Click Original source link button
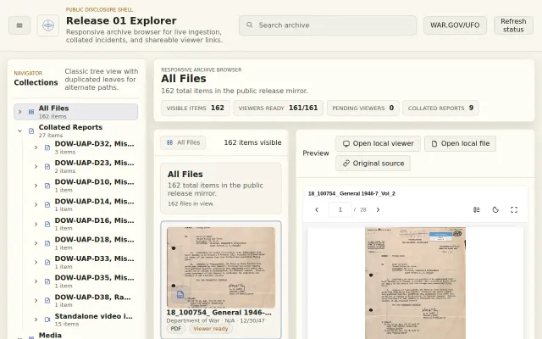 click(x=373, y=164)
